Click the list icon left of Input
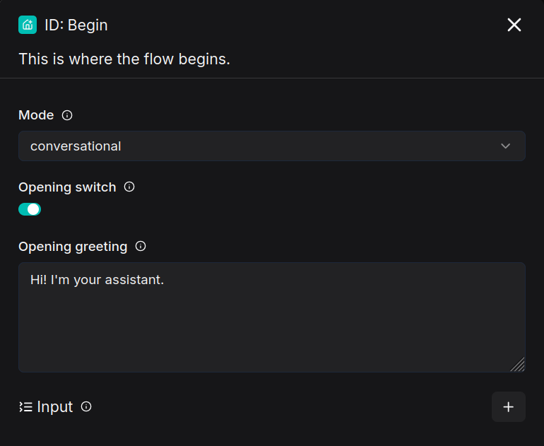Image resolution: width=544 pixels, height=446 pixels. [x=25, y=407]
